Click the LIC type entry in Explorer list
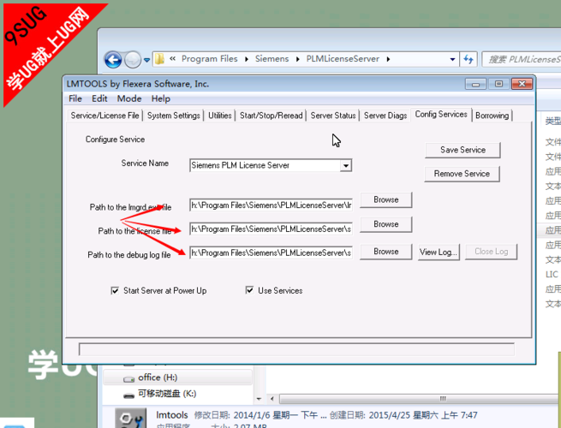 (x=552, y=274)
